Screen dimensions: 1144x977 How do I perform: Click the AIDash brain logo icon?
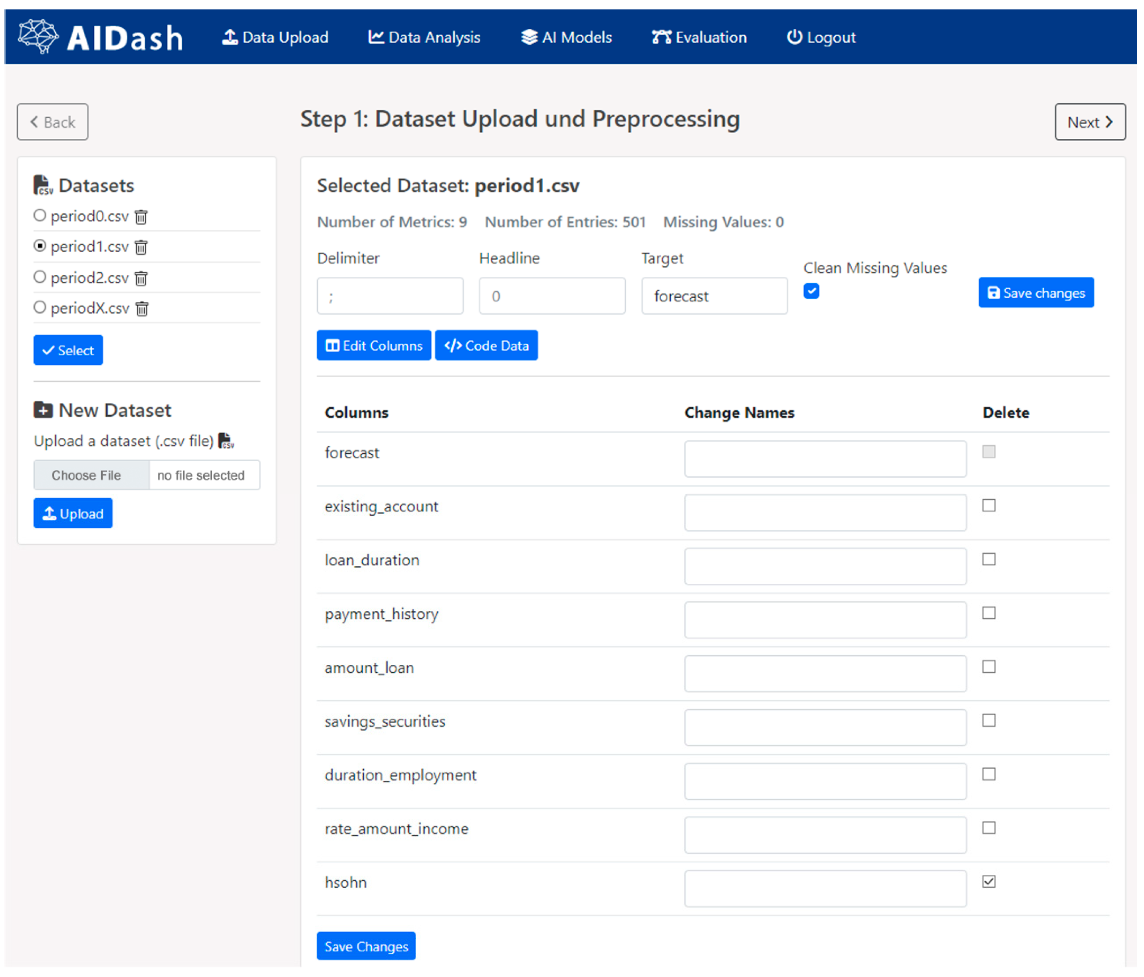coord(38,36)
